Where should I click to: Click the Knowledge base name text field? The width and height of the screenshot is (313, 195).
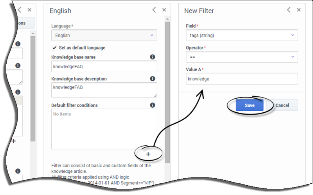pos(104,66)
